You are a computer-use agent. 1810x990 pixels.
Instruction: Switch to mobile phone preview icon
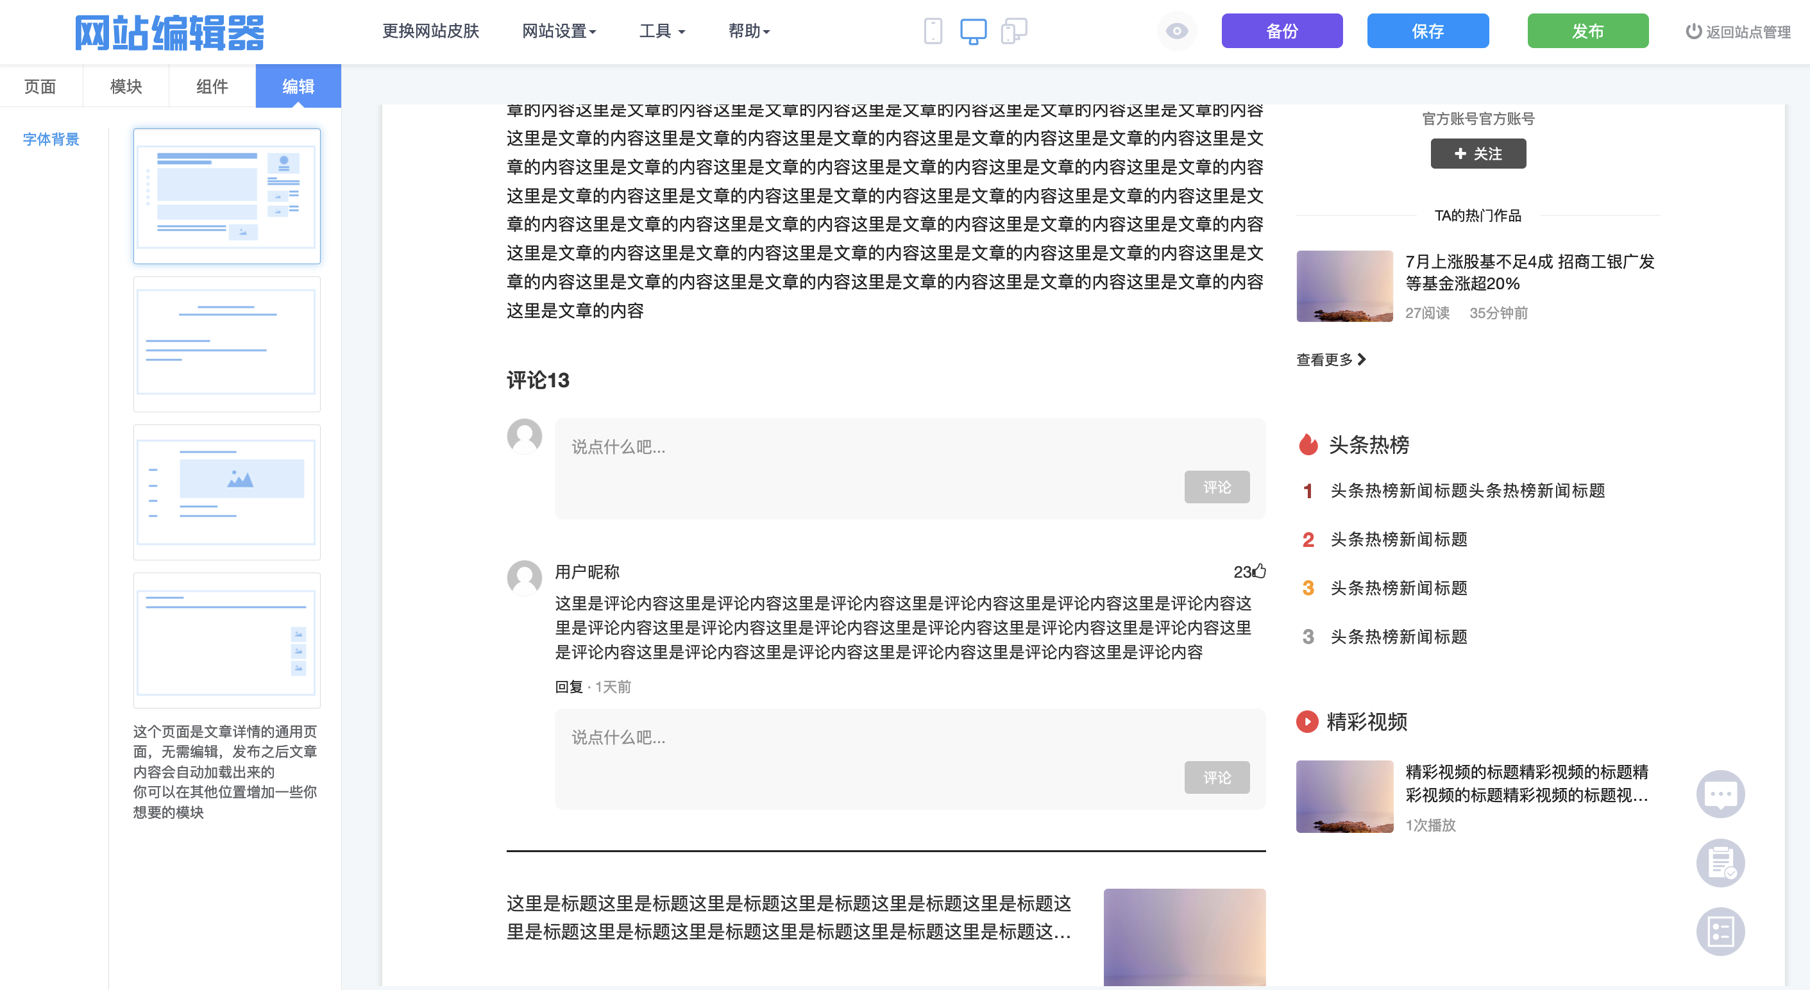(933, 31)
